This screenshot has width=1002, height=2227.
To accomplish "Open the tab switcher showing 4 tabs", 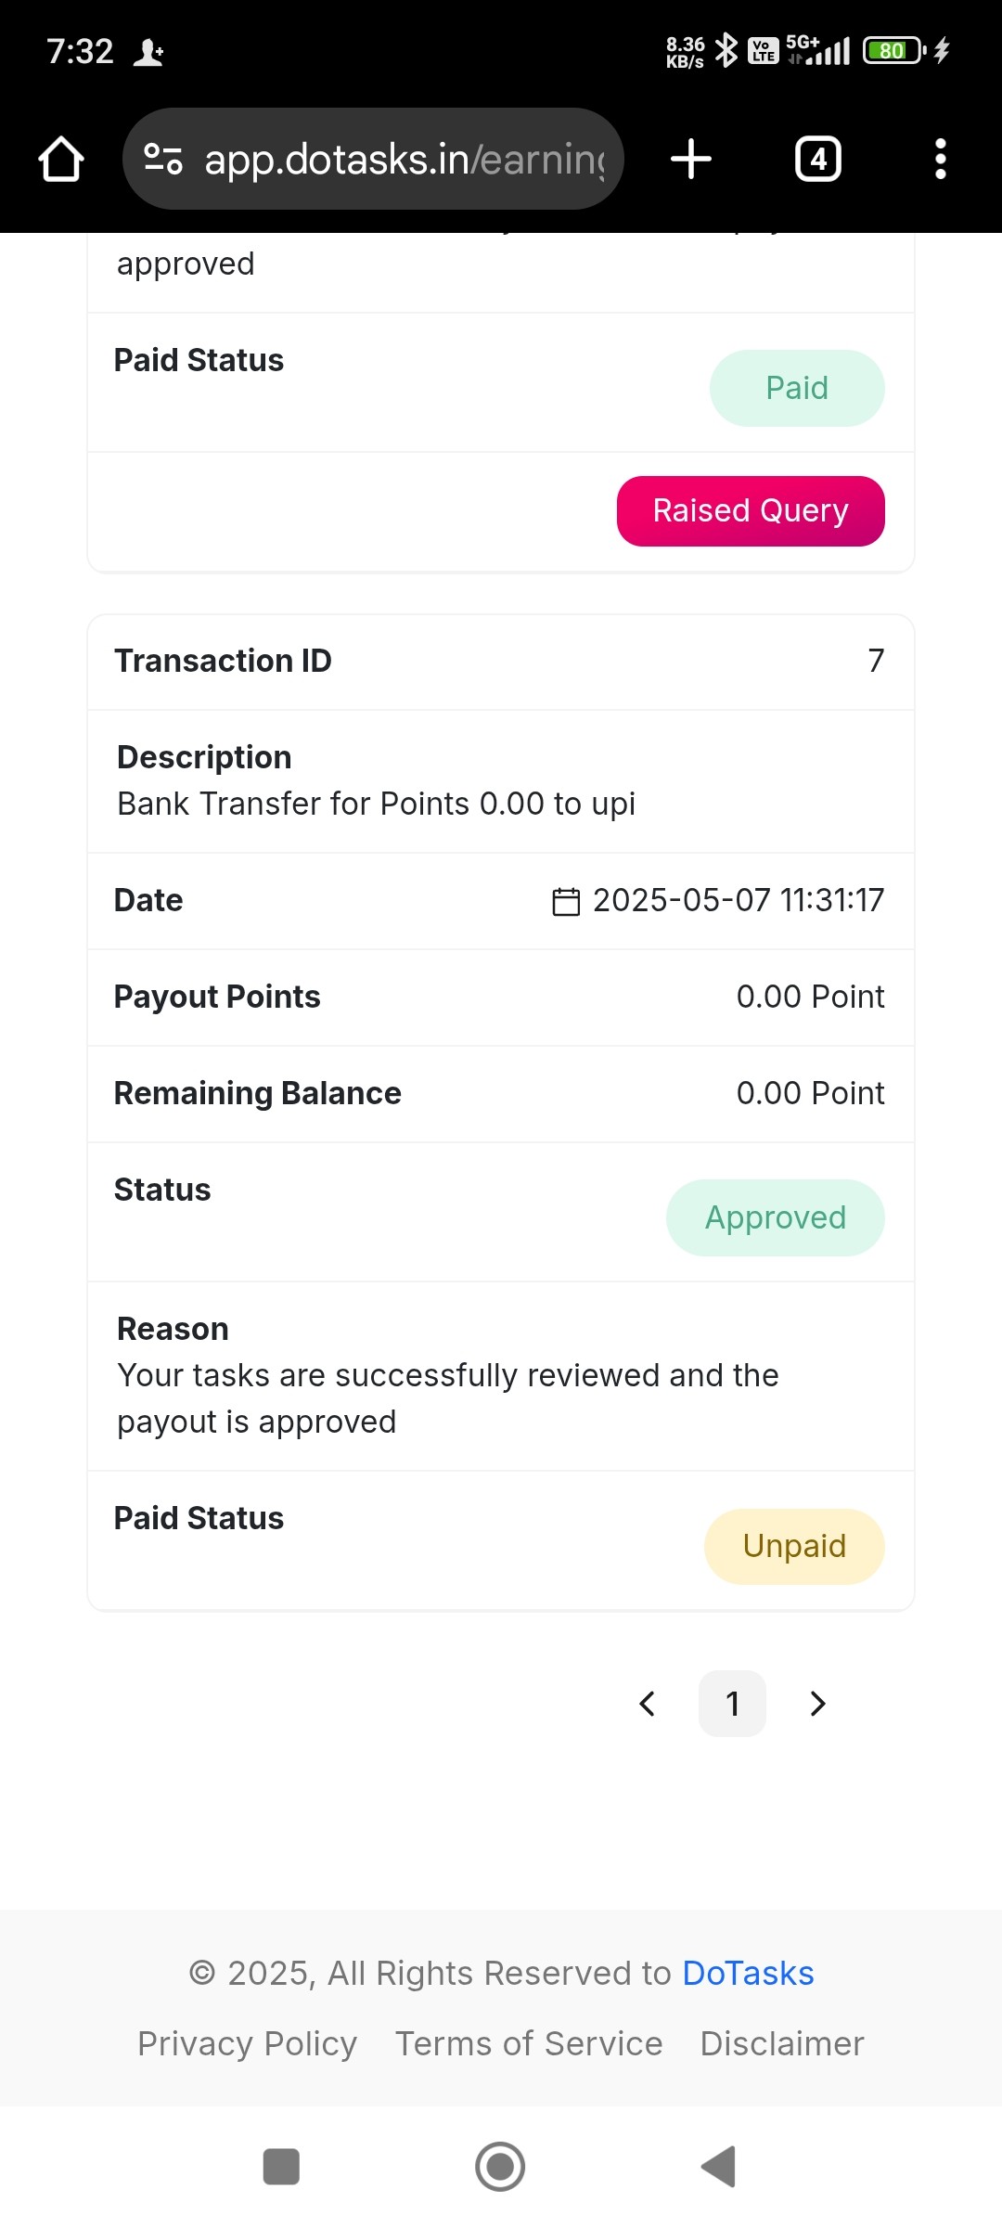I will pyautogui.click(x=818, y=159).
